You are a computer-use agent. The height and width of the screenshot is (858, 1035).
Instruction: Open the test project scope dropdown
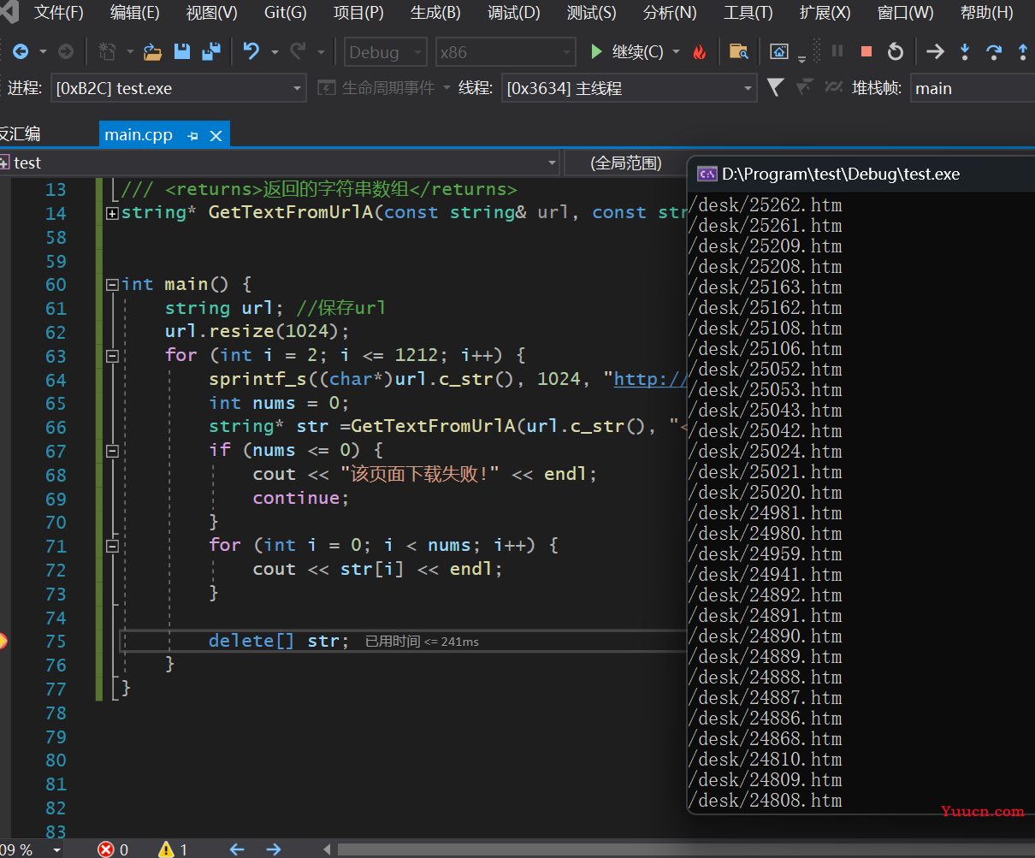point(279,163)
